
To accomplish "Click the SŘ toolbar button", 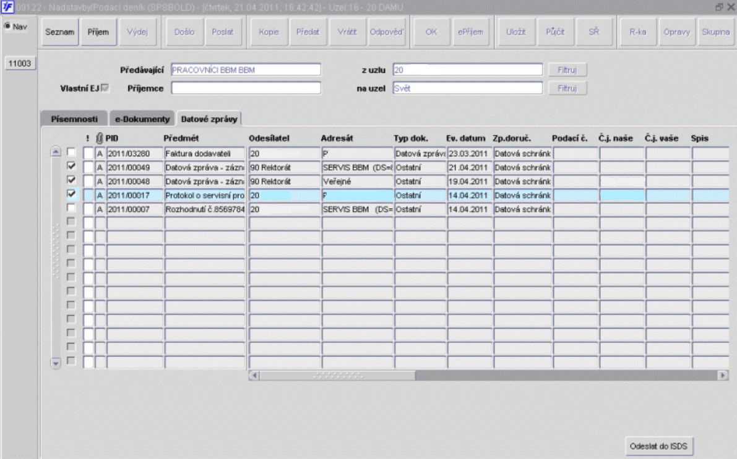I will coord(594,32).
